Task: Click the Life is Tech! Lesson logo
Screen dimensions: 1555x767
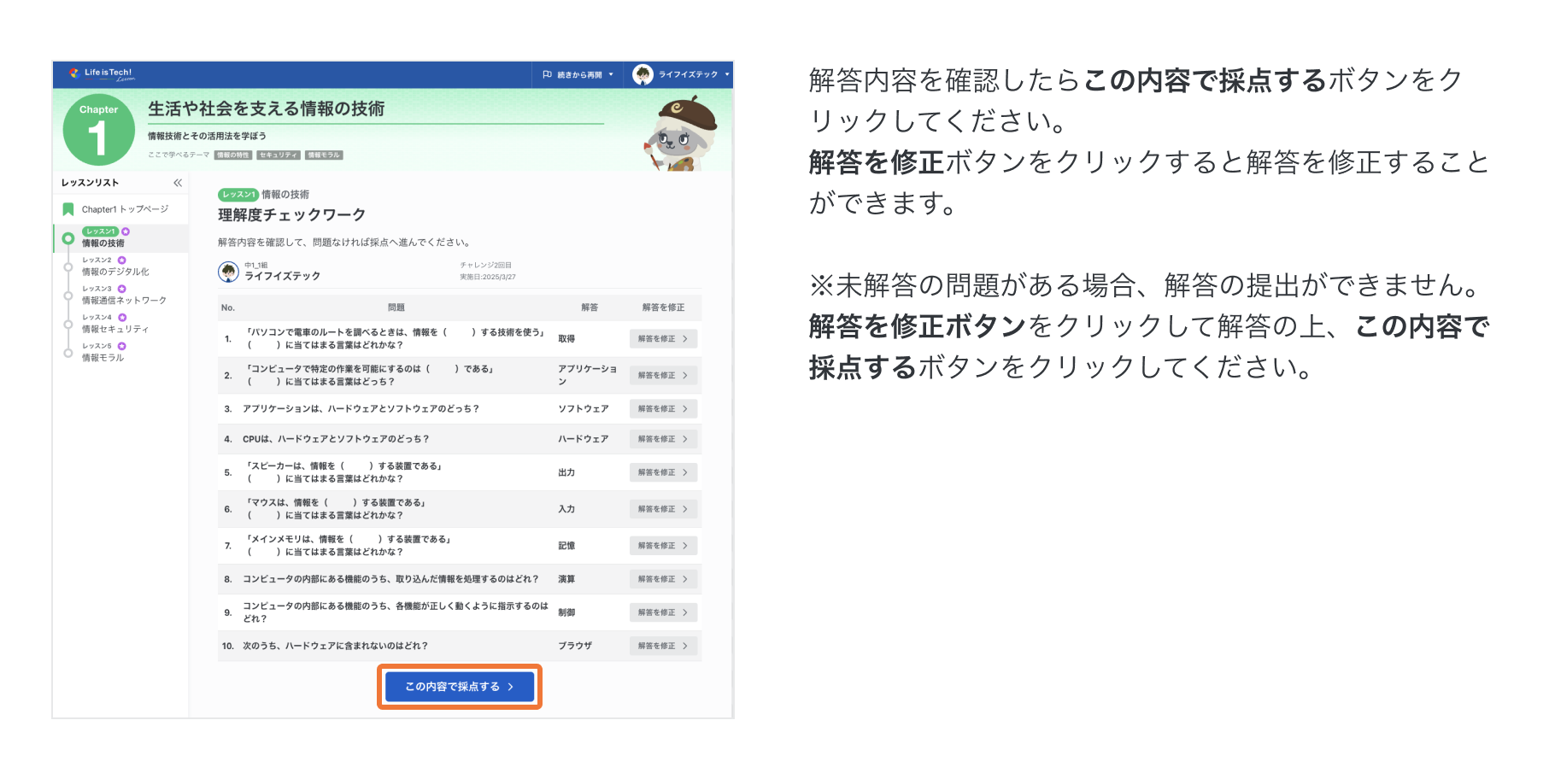Action: 102,74
